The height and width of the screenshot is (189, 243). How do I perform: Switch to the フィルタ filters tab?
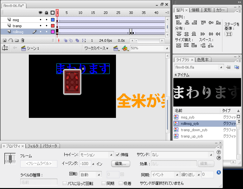[x=33, y=146]
